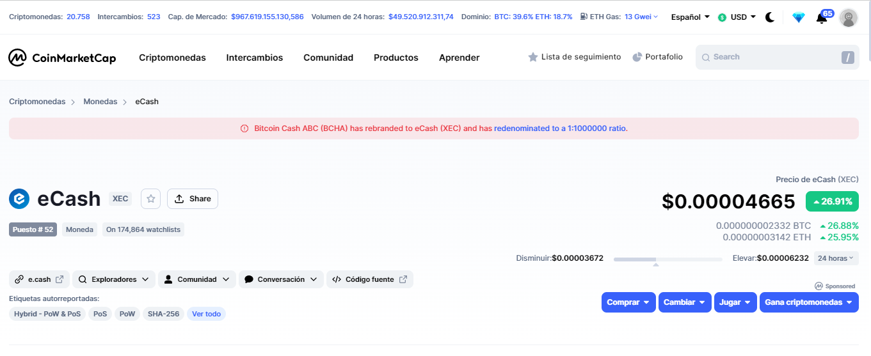The image size is (871, 356).
Task: Click Puesto # 52 rank badge
Action: (33, 229)
